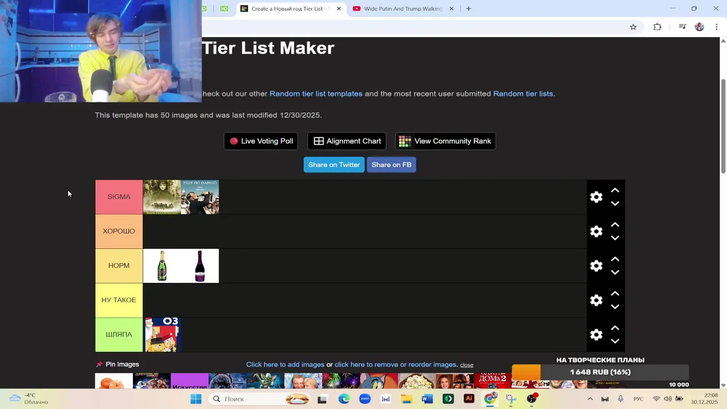
Task: Move SIGMA tier row down
Action: [x=615, y=203]
